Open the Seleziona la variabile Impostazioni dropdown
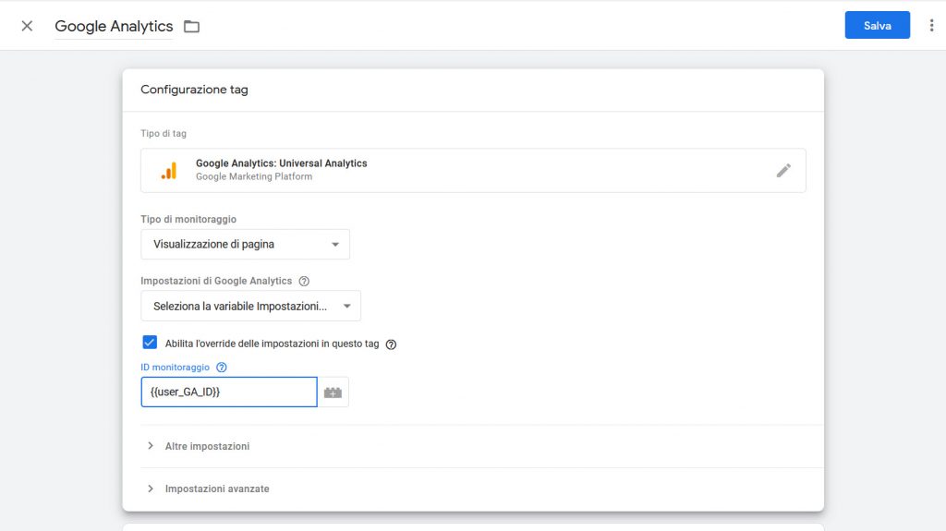The image size is (946, 531). pos(251,306)
